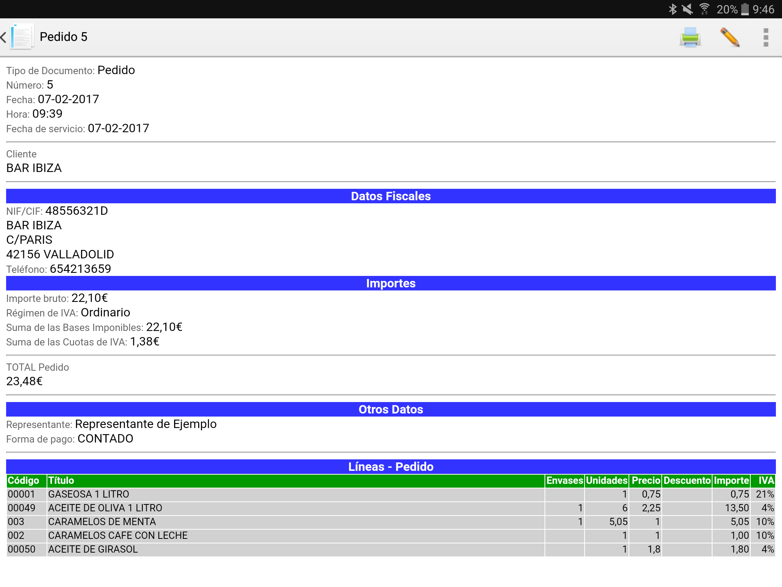
Task: Tap the Pedido document icon
Action: tap(22, 37)
